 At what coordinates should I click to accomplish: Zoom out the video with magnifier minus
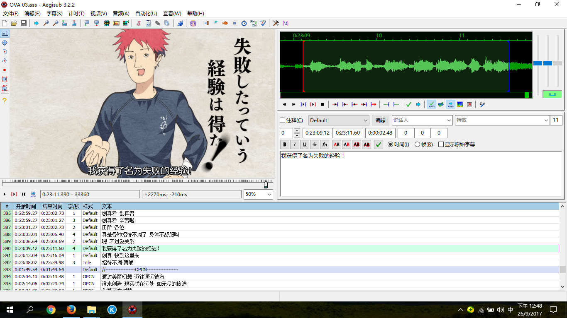click(56, 23)
